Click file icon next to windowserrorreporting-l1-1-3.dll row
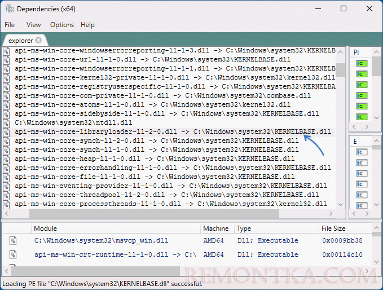This screenshot has height=290, width=383. coord(6,51)
